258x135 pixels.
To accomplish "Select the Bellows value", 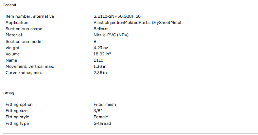I will [x=101, y=29].
